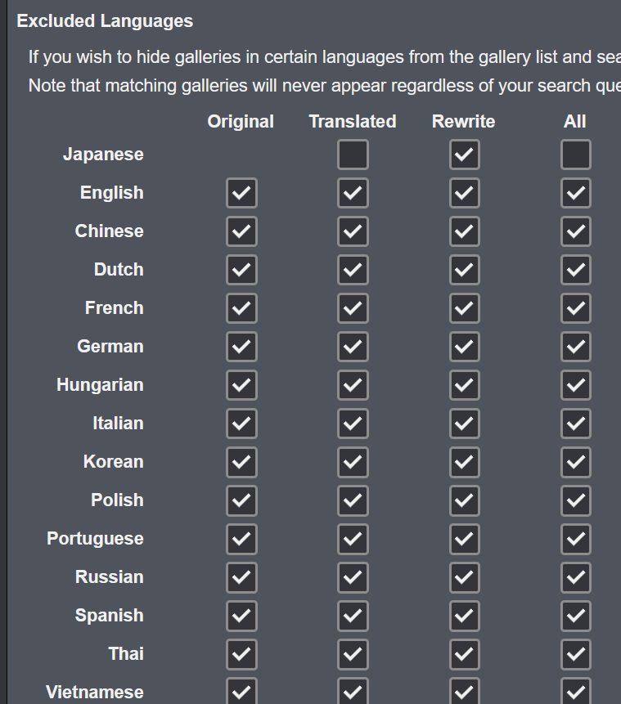Toggle the Russian Rewrite checkbox

464,577
